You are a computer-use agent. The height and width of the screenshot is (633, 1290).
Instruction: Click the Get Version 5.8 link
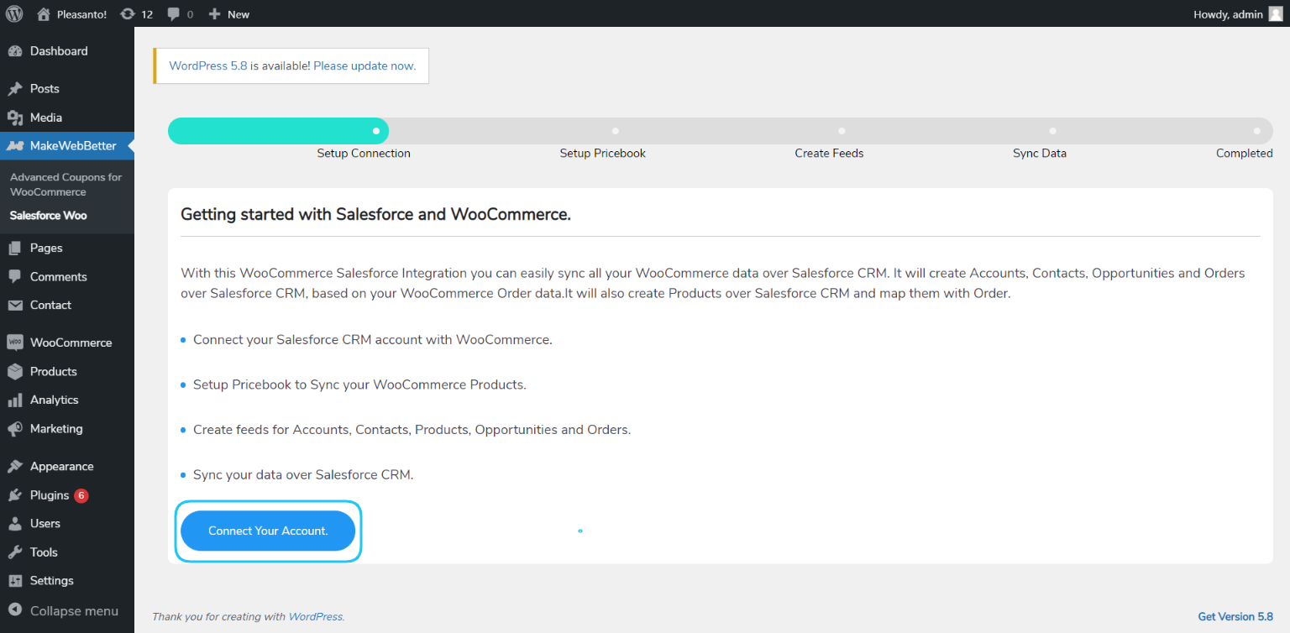click(1235, 616)
